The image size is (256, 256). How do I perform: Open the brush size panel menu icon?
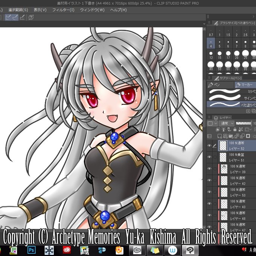[209, 23]
